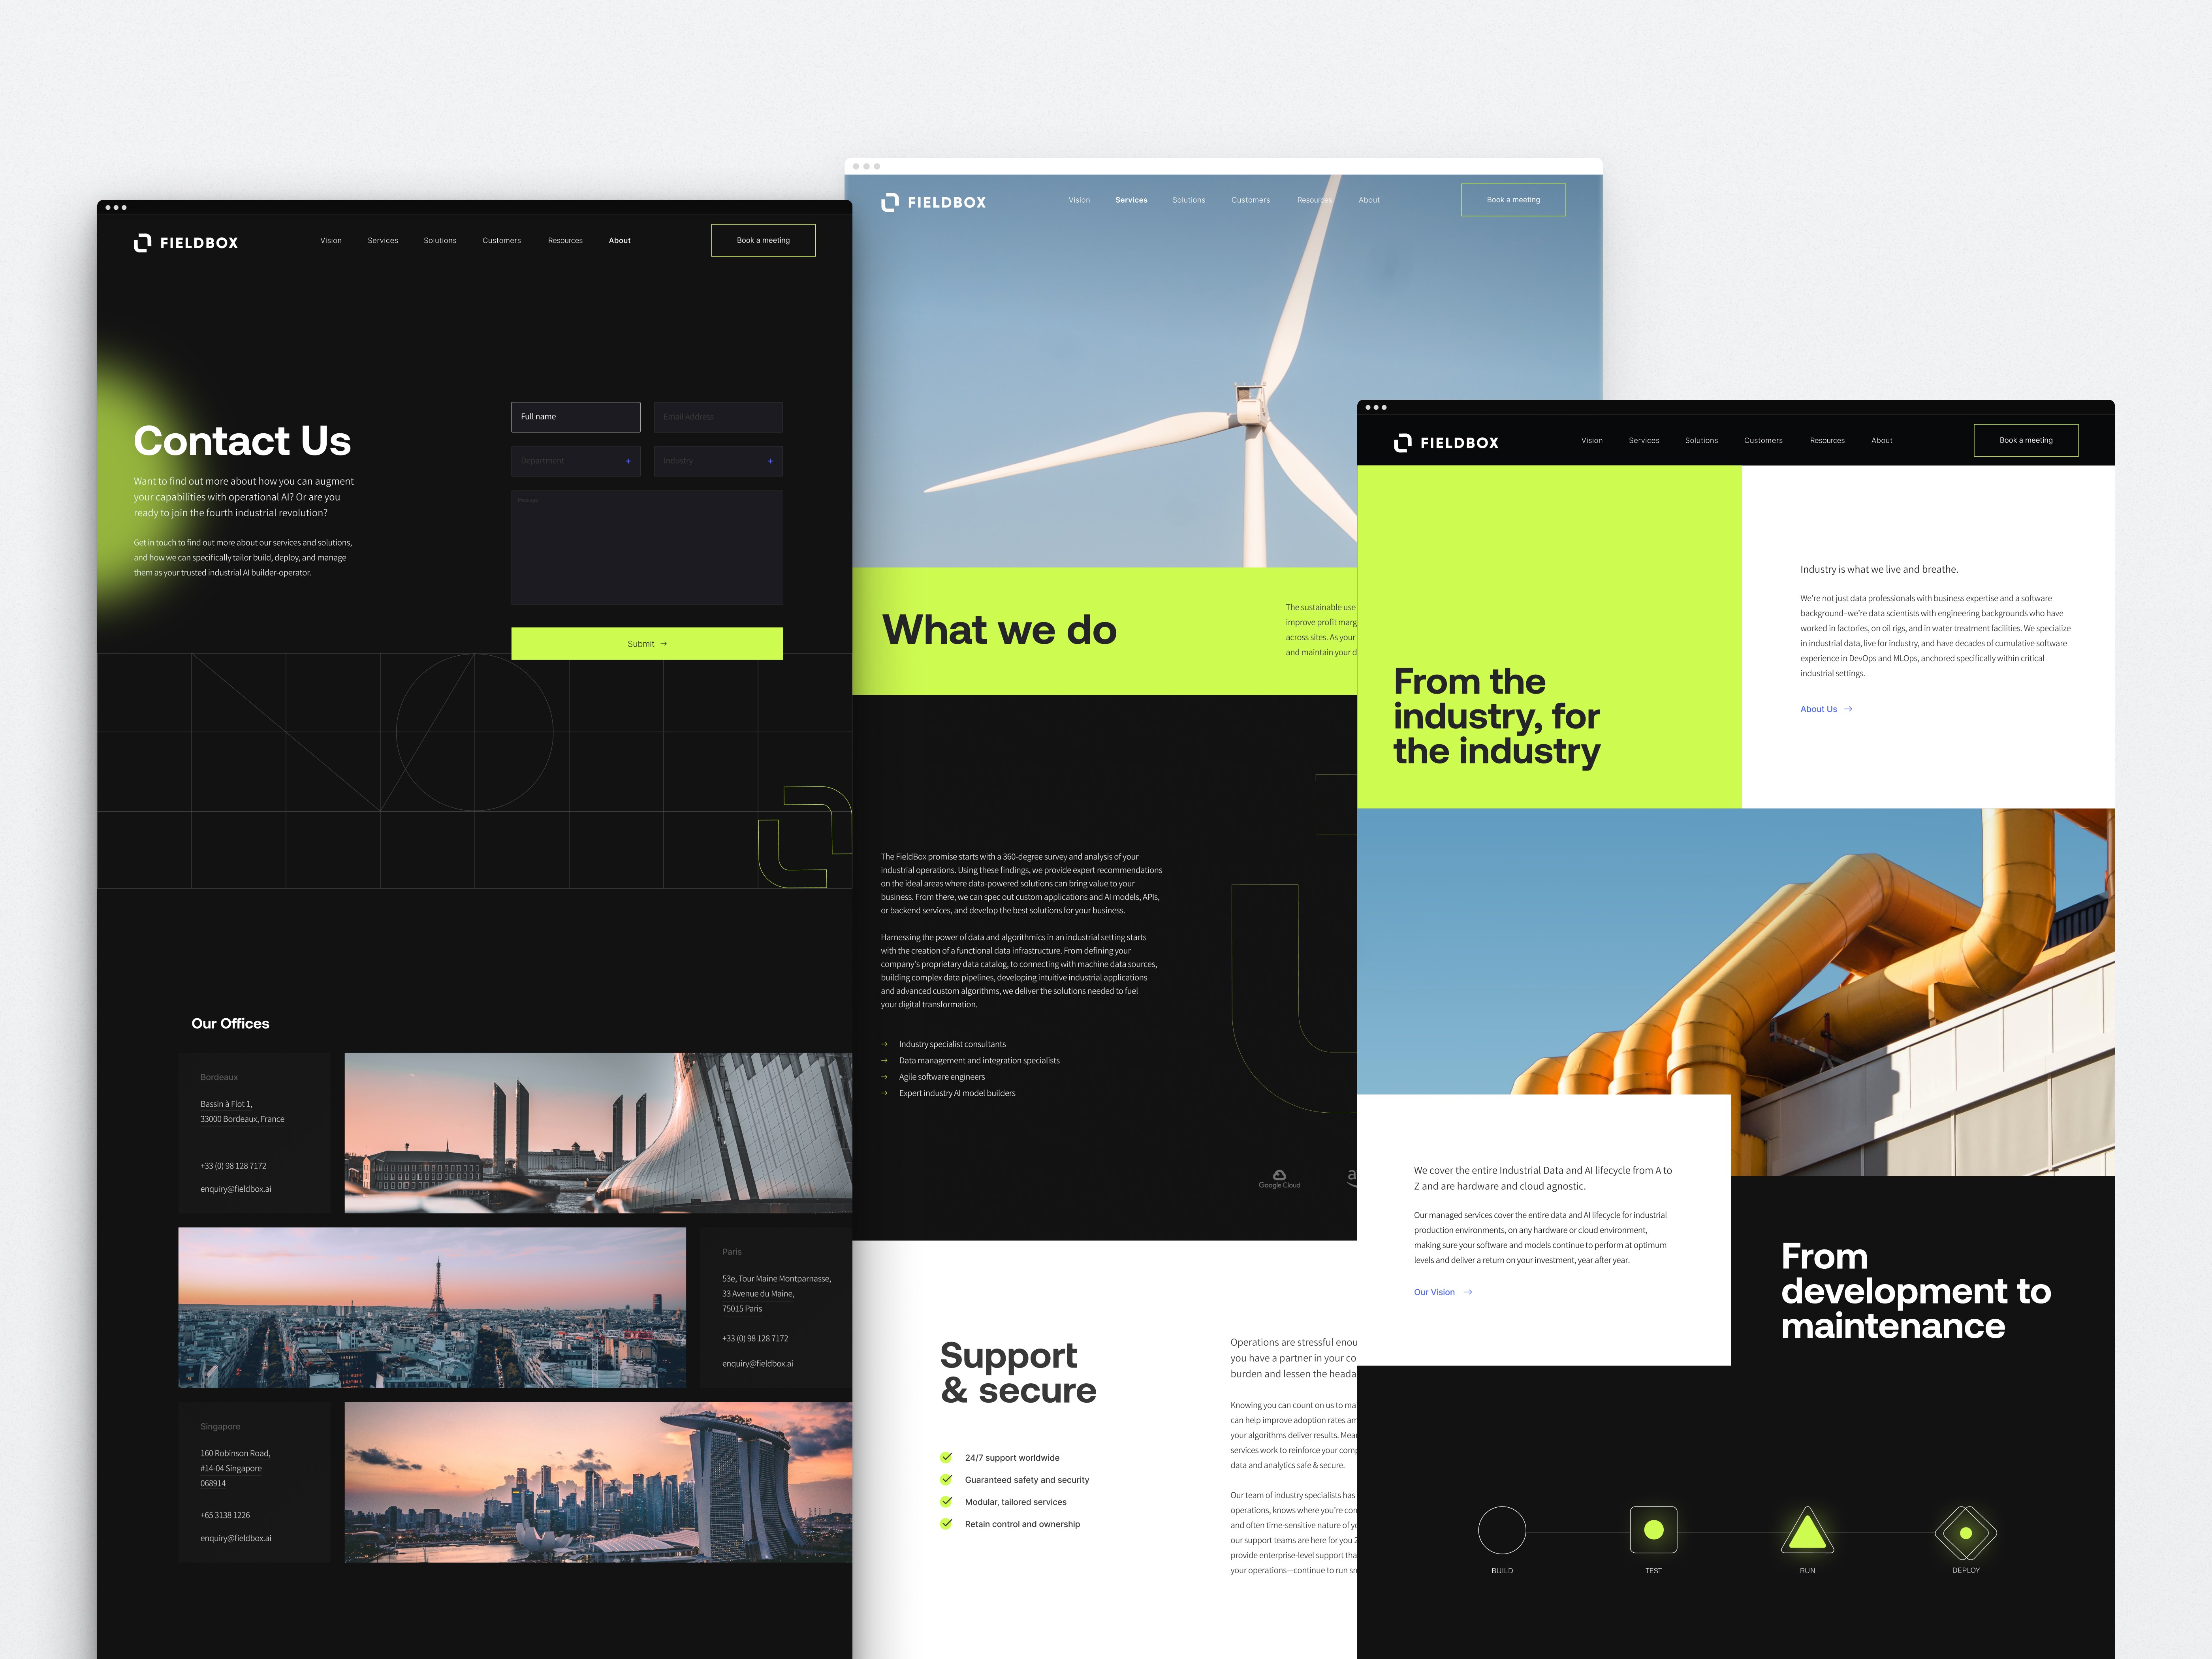Open About in the Contact Us window nav
Viewport: 2212px width, 1659px height.
click(620, 240)
